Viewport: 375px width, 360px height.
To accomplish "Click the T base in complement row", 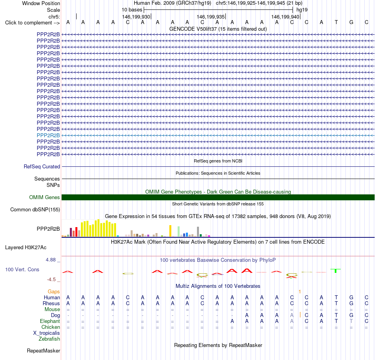I will pos(336,22).
